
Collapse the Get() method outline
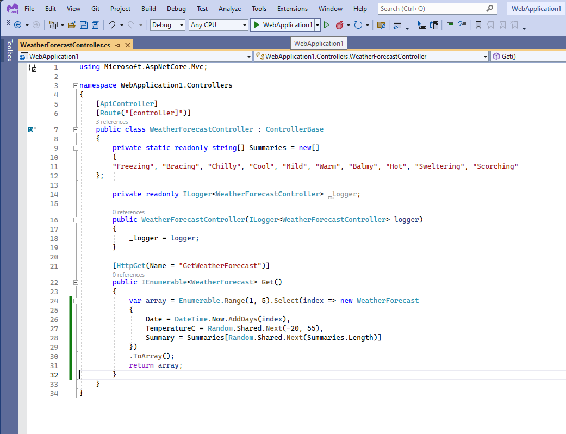(76, 282)
